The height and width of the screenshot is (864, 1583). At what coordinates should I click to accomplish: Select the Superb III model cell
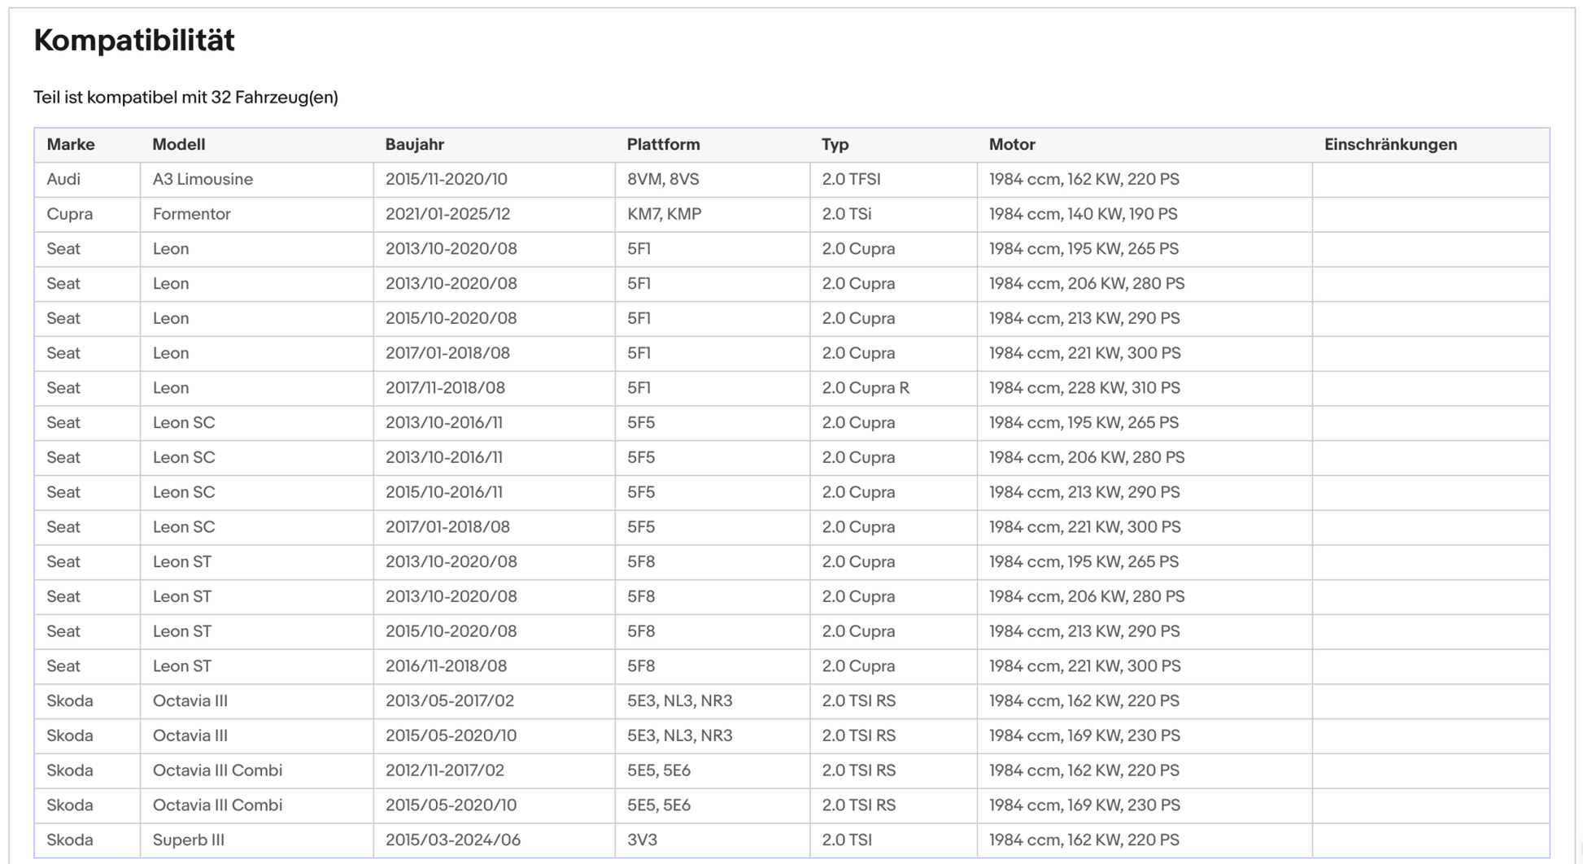coord(188,840)
